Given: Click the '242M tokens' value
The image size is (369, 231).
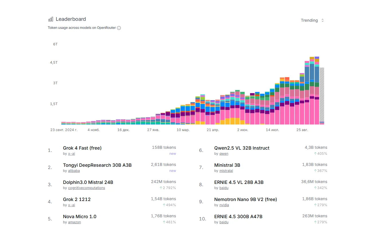Looking at the screenshot, I should tap(163, 182).
